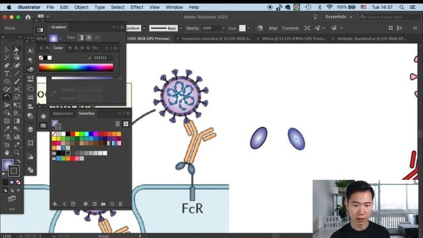The width and height of the screenshot is (423, 238).
Task: Select the Selection tool arrow
Action: pyautogui.click(x=7, y=50)
